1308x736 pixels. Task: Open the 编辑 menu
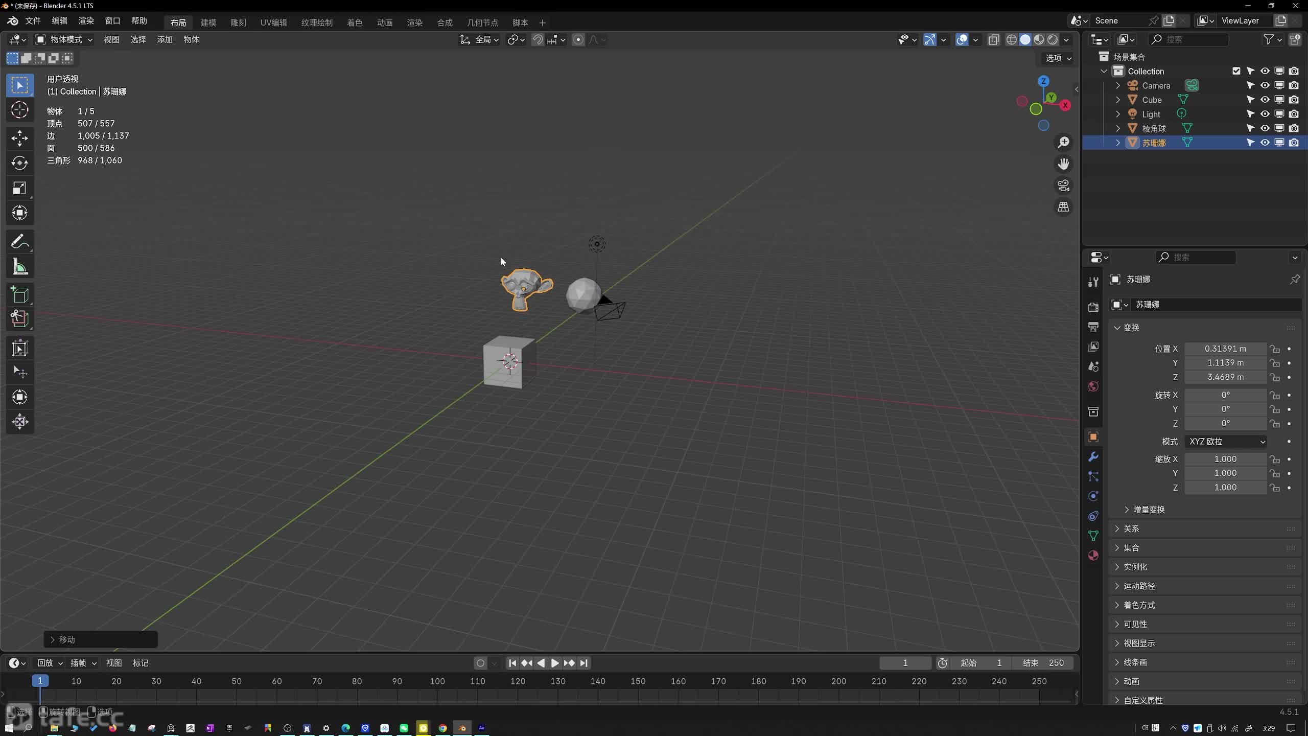59,20
